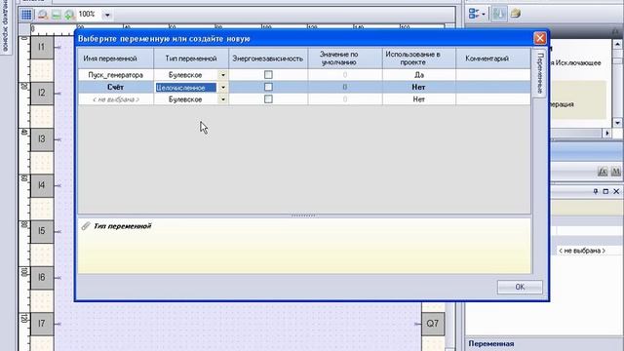Close the variable selection dialog
This screenshot has height=351, width=624.
539,38
